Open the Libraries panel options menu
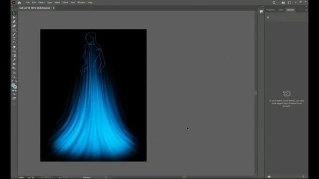319x179 pixels. (x=306, y=10)
